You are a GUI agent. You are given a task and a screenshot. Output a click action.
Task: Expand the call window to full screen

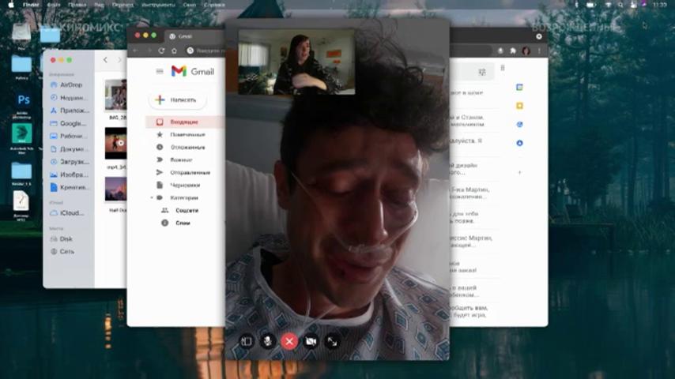coord(332,342)
